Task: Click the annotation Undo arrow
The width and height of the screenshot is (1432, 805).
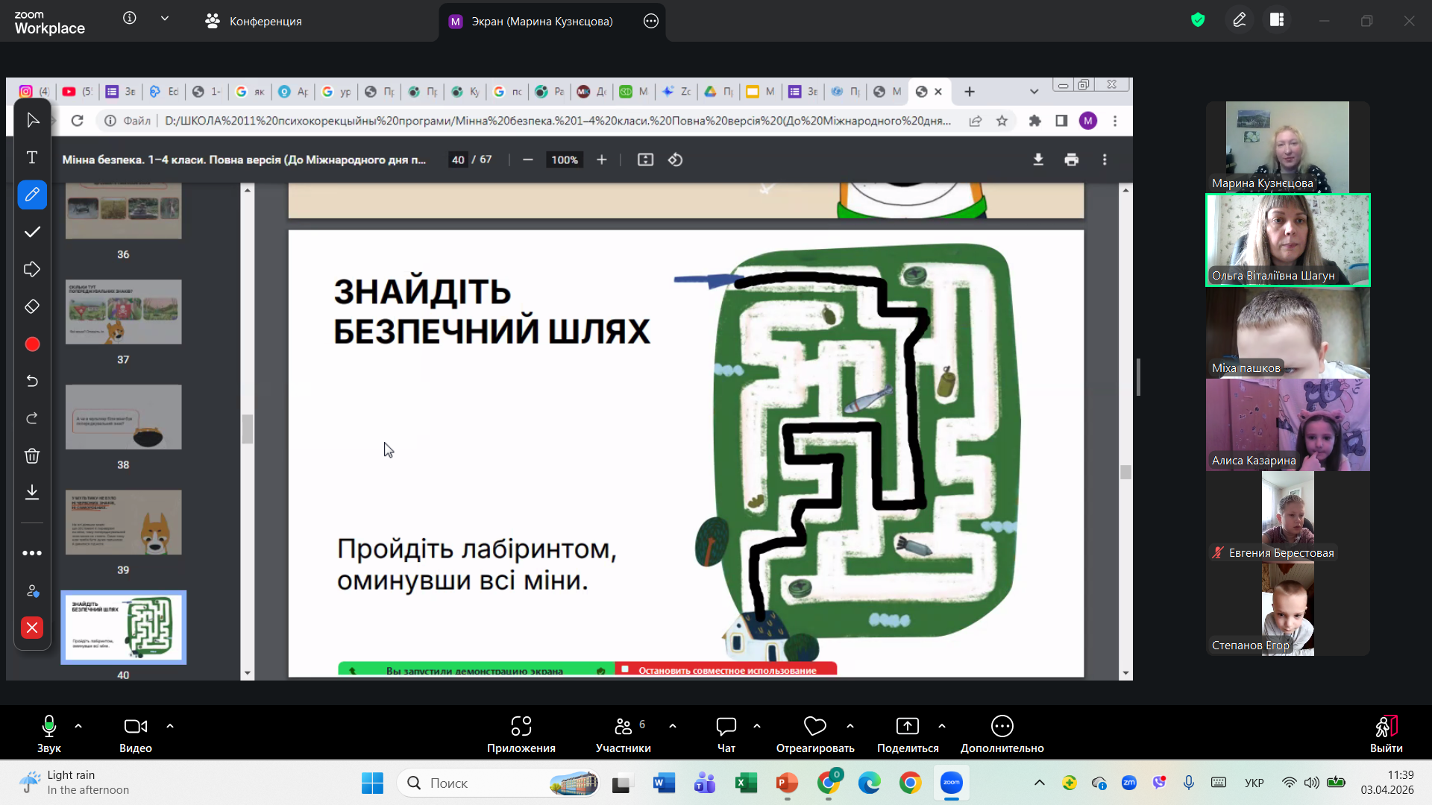Action: [32, 381]
